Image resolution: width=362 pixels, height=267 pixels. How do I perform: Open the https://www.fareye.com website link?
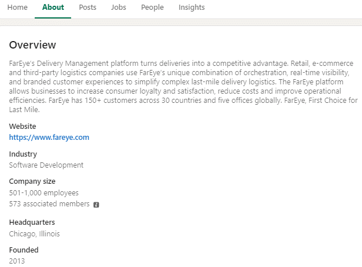pyautogui.click(x=49, y=138)
